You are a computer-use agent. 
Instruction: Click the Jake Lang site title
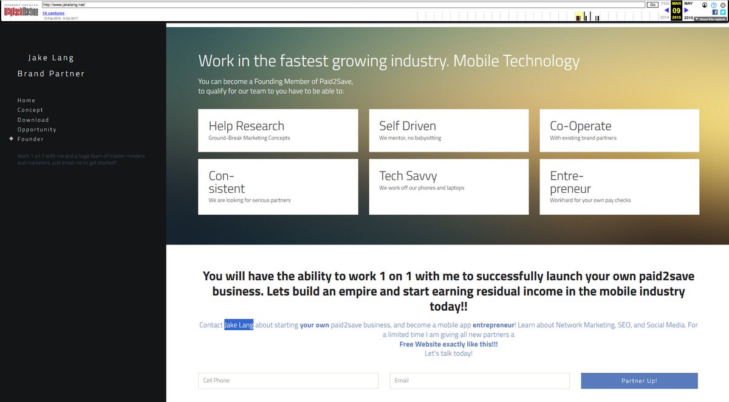pos(51,58)
